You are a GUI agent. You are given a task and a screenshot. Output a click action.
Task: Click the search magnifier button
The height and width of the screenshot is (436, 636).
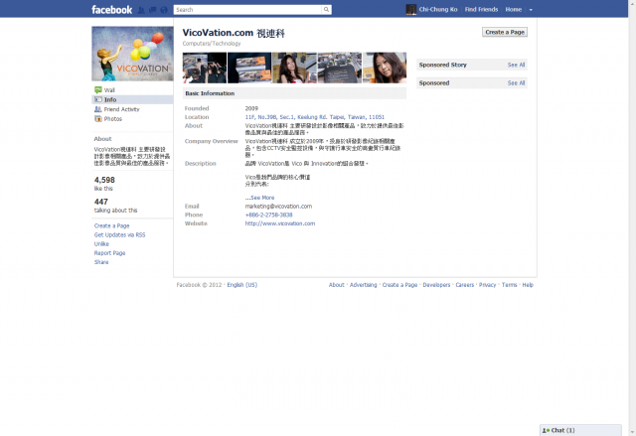click(327, 10)
